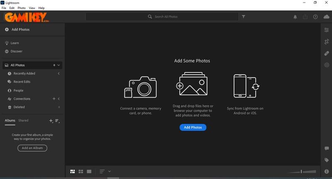The width and height of the screenshot is (332, 179).
Task: Open the search filter funnel
Action: [x=244, y=17]
